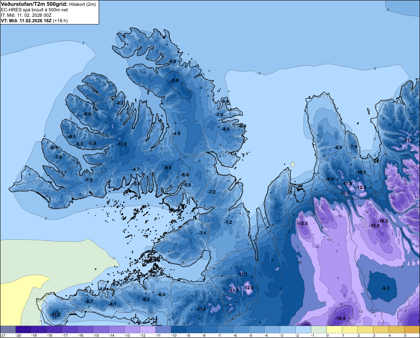Pick the -4.9 temperature label
Viewport: 420px width, 338px height.
tap(176, 134)
